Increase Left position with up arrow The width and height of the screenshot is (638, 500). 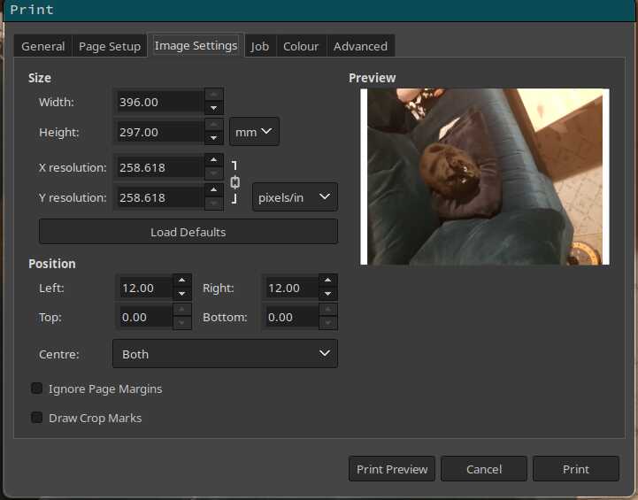pyautogui.click(x=181, y=281)
